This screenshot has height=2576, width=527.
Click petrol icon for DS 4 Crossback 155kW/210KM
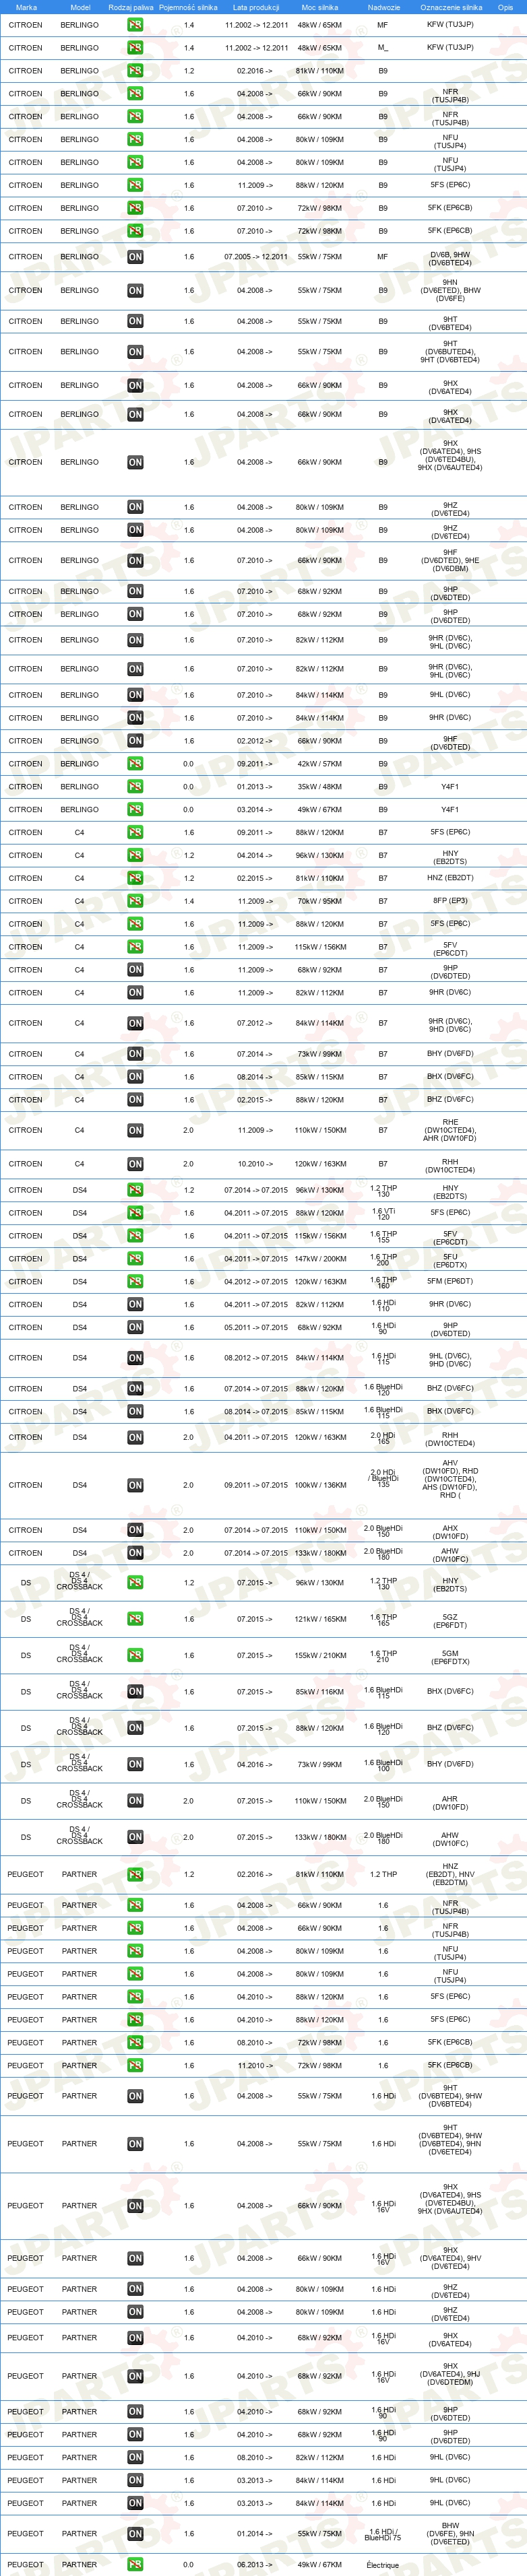[135, 1655]
